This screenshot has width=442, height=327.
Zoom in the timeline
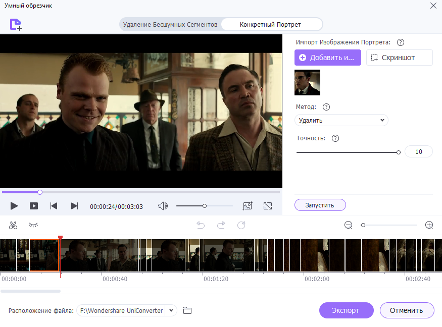point(429,225)
